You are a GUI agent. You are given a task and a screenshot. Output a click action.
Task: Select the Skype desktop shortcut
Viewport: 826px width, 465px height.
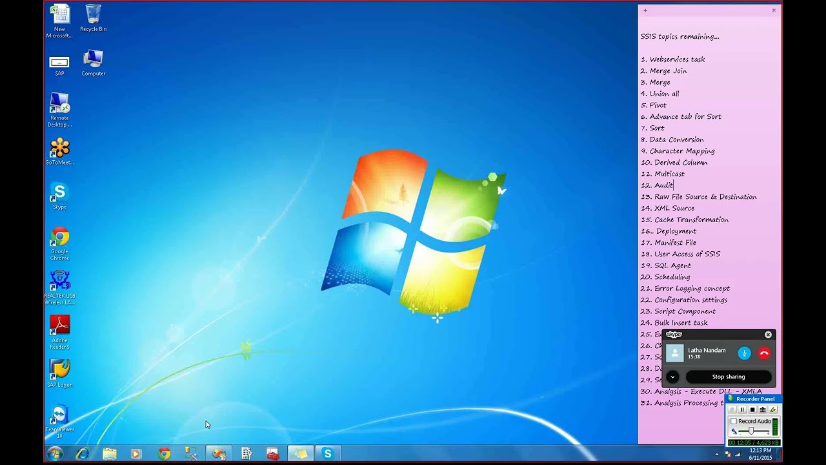59,196
